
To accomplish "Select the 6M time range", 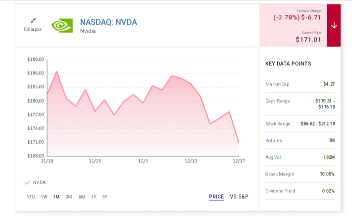I will tap(82, 197).
